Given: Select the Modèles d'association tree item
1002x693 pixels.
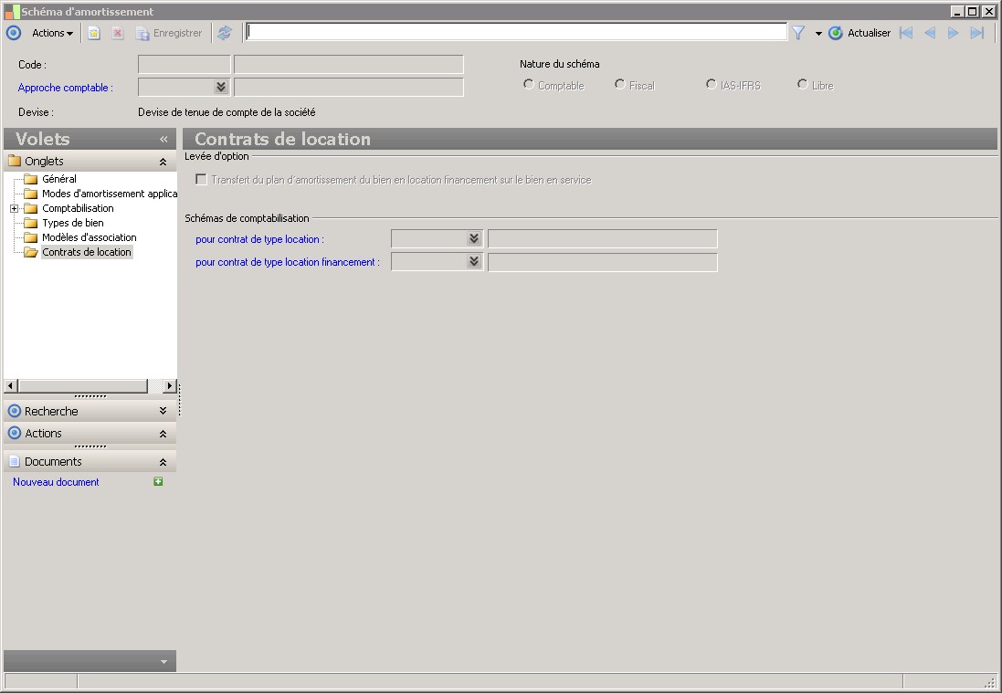Looking at the screenshot, I should pyautogui.click(x=90, y=238).
